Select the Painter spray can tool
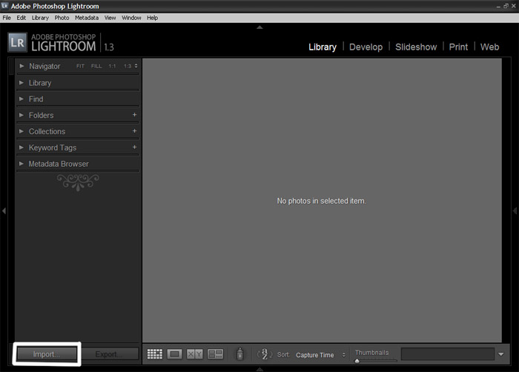 tap(240, 353)
